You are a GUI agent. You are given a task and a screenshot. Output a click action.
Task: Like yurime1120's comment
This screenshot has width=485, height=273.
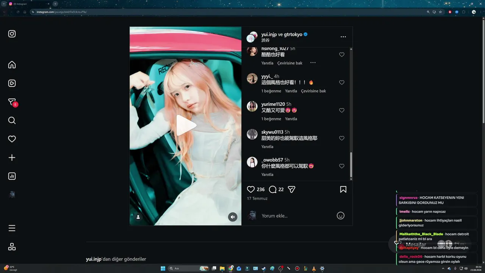pyautogui.click(x=342, y=110)
